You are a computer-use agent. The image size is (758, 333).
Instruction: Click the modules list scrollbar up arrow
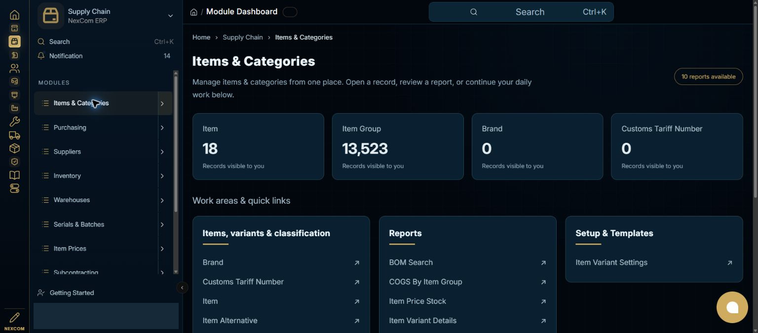176,73
